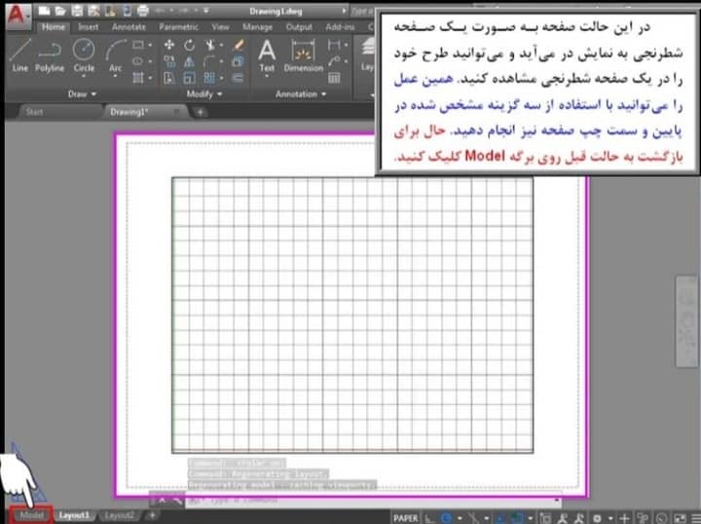Open the Rectangle tool dropdown arrow
This screenshot has height=524, width=701.
tap(150, 45)
